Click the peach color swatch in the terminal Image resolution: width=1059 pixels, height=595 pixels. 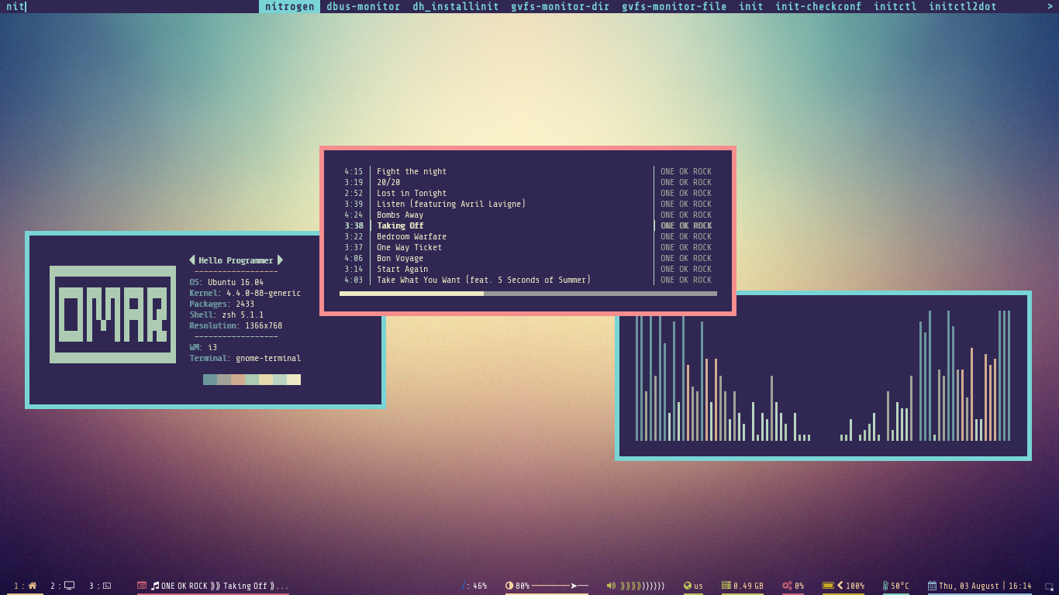[x=238, y=380]
